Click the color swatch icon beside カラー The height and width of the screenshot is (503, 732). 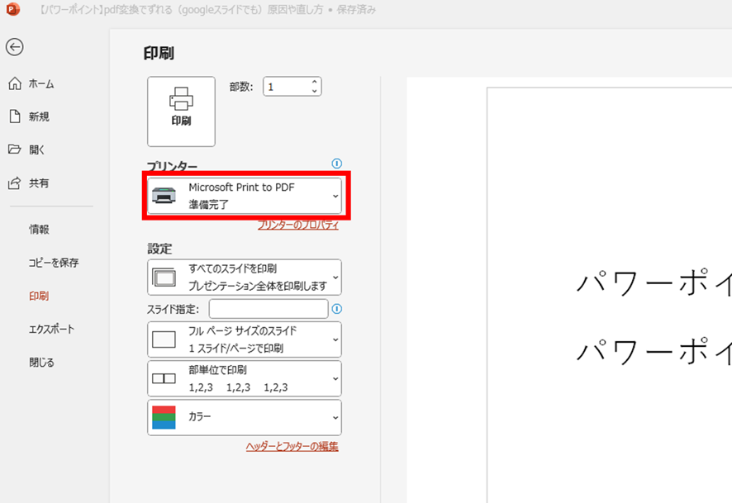click(x=164, y=418)
